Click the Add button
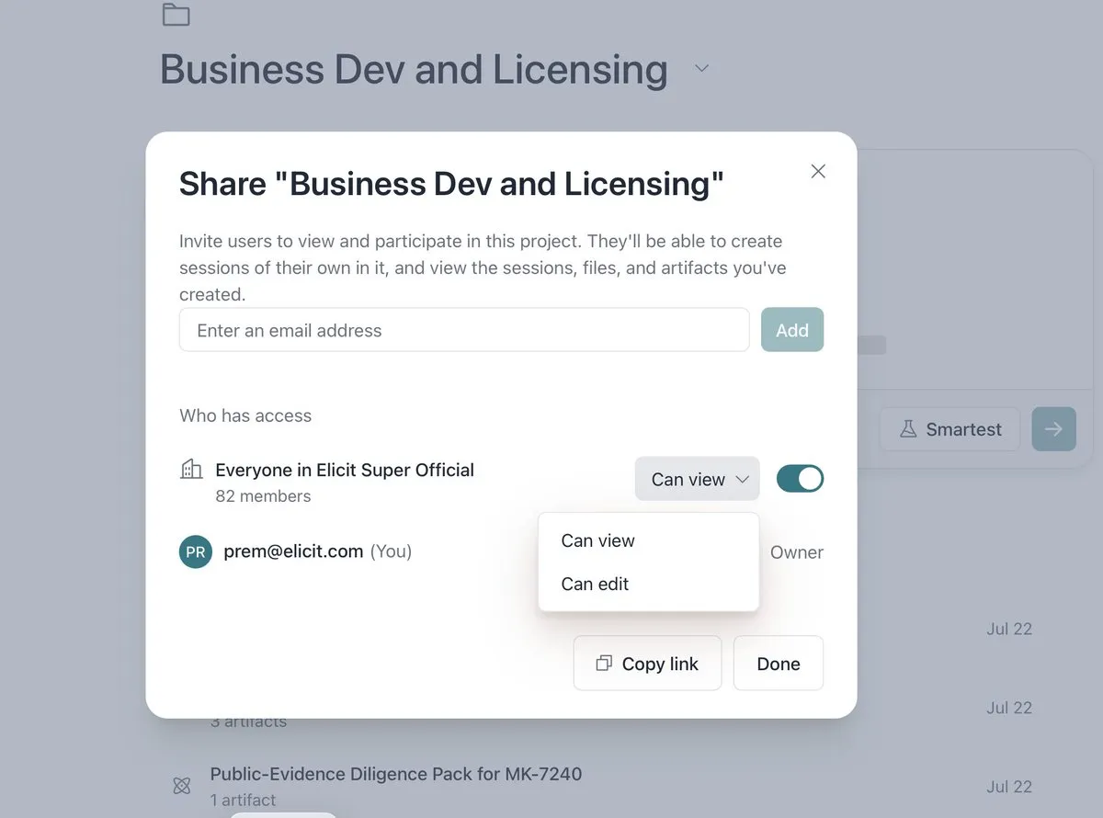This screenshot has height=818, width=1103. tap(792, 330)
